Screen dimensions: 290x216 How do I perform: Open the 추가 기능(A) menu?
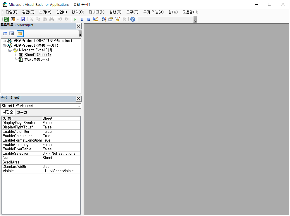click(153, 12)
